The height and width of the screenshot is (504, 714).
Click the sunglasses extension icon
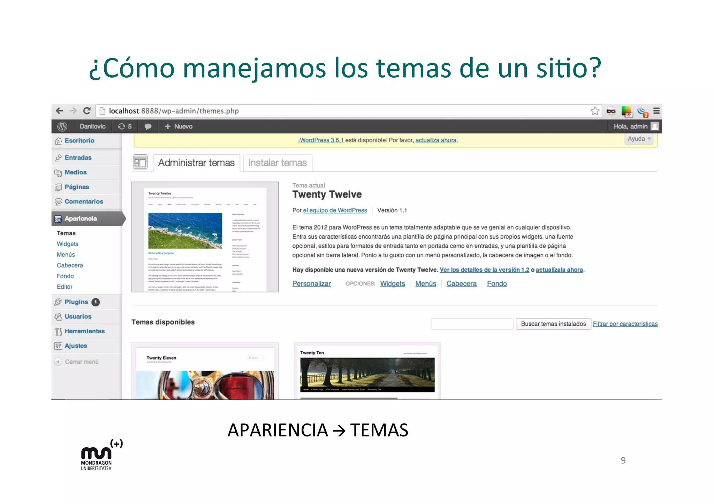point(611,111)
